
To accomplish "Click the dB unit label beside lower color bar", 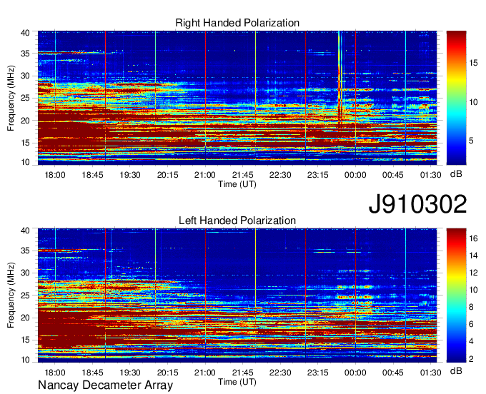I will tap(456, 370).
